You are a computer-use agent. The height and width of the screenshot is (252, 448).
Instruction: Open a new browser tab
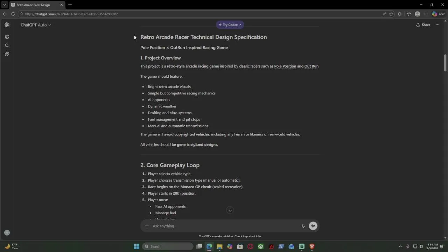pos(70,5)
